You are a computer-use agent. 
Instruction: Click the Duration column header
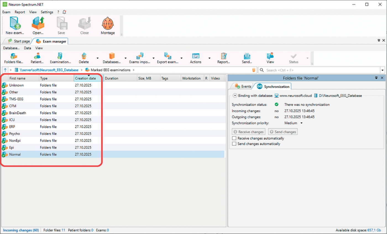coord(120,78)
